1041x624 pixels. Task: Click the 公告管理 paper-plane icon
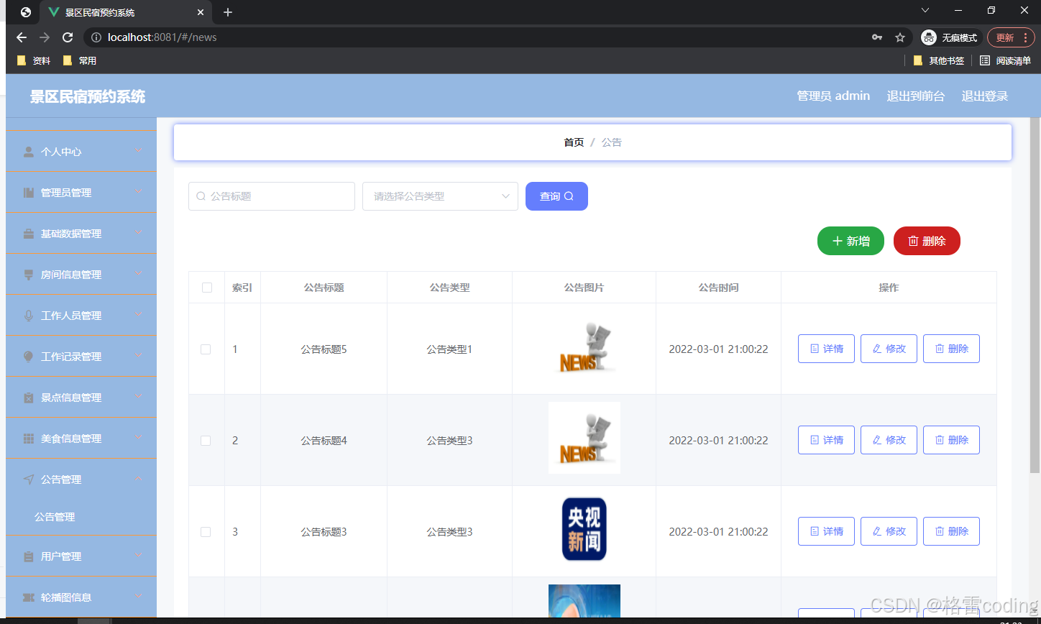[x=28, y=479]
